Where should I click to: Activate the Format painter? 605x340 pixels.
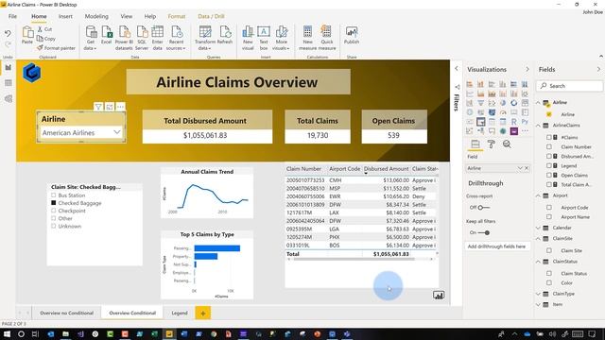click(57, 48)
